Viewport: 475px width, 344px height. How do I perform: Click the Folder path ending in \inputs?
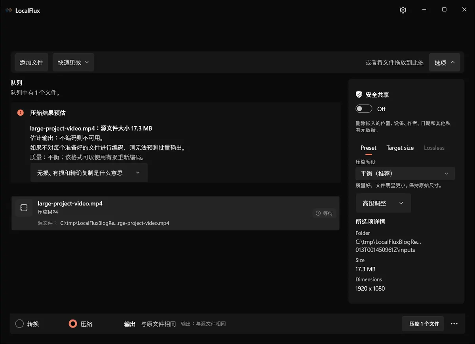388,246
